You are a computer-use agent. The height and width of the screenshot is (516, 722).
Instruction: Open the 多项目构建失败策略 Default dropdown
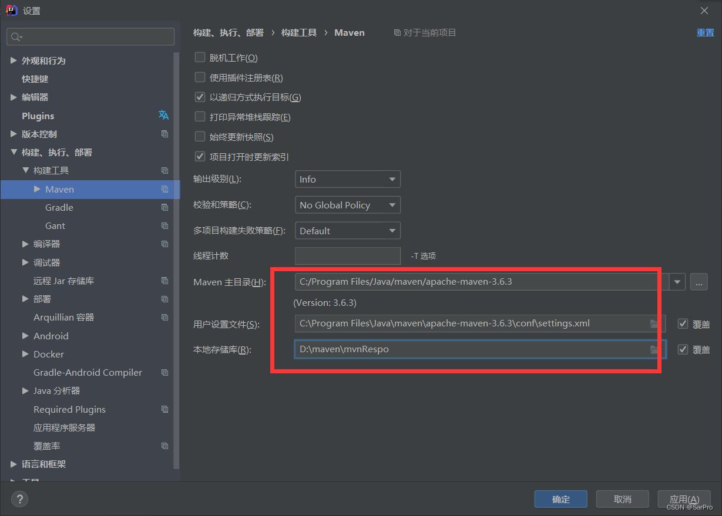click(348, 231)
